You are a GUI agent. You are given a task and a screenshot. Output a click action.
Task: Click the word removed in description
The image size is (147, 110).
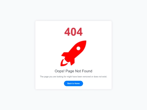click(87, 77)
